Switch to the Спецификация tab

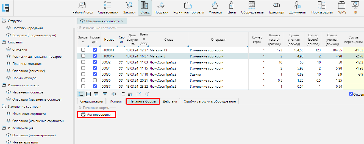[91, 101]
